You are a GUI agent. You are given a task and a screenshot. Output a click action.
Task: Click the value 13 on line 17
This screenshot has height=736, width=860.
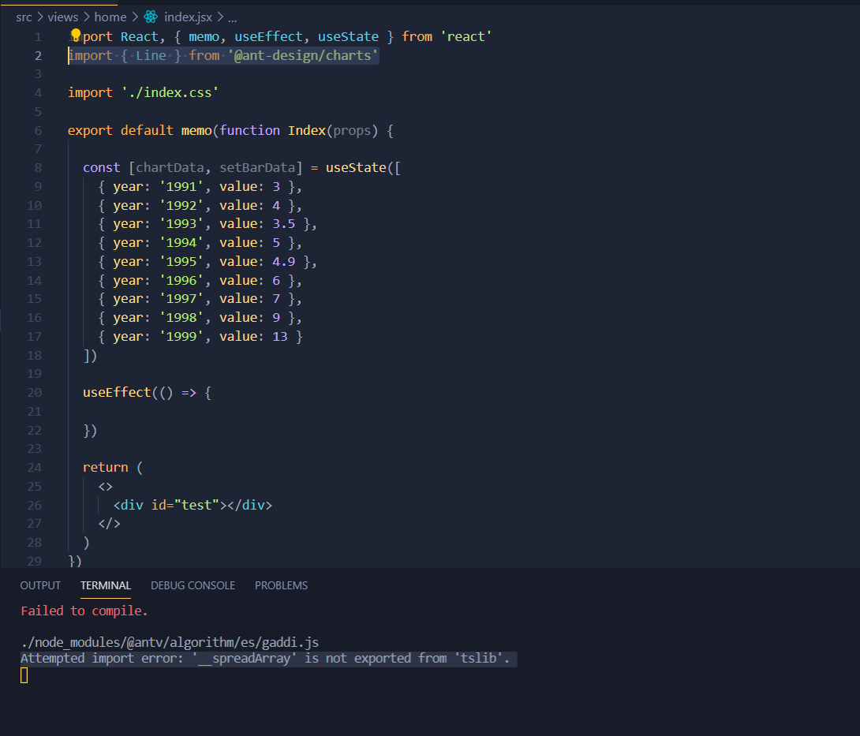click(x=280, y=336)
